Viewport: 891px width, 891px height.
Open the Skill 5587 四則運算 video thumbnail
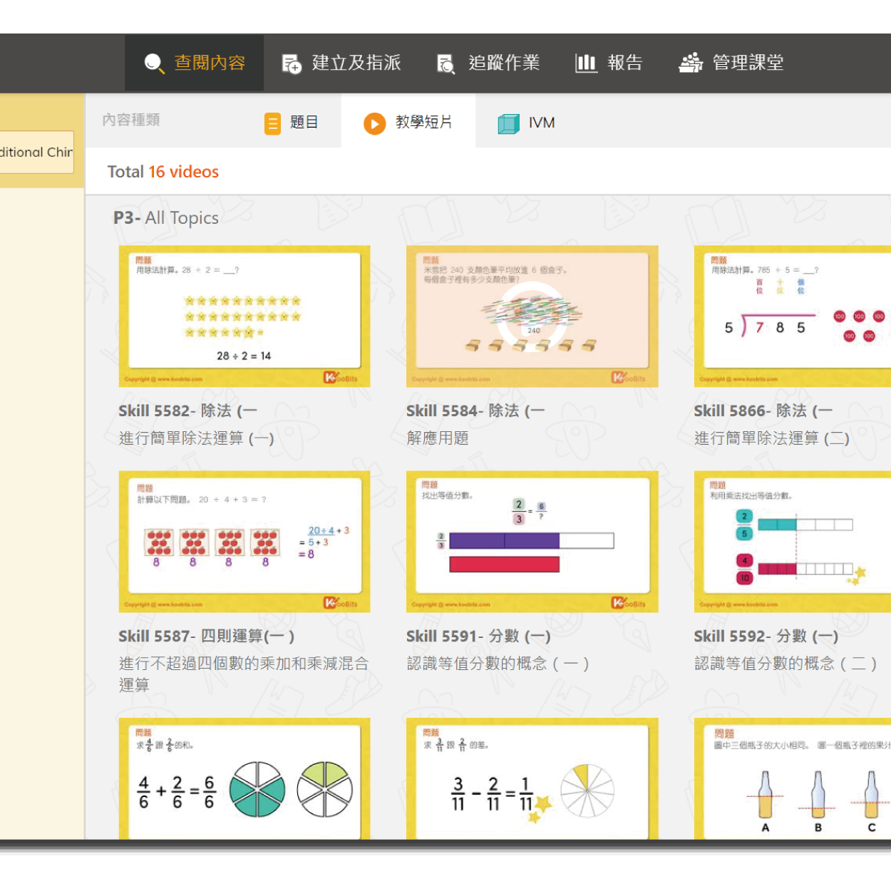coord(244,541)
